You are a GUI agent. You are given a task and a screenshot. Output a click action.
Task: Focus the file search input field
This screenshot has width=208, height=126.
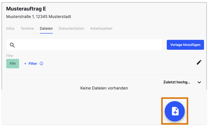tap(84, 45)
